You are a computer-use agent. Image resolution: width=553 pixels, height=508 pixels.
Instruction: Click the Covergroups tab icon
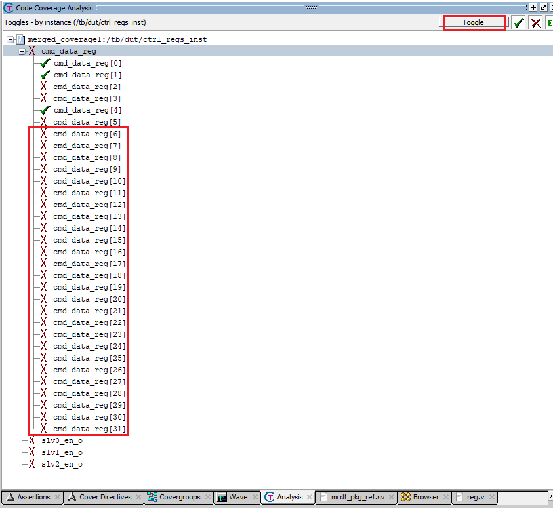152,497
